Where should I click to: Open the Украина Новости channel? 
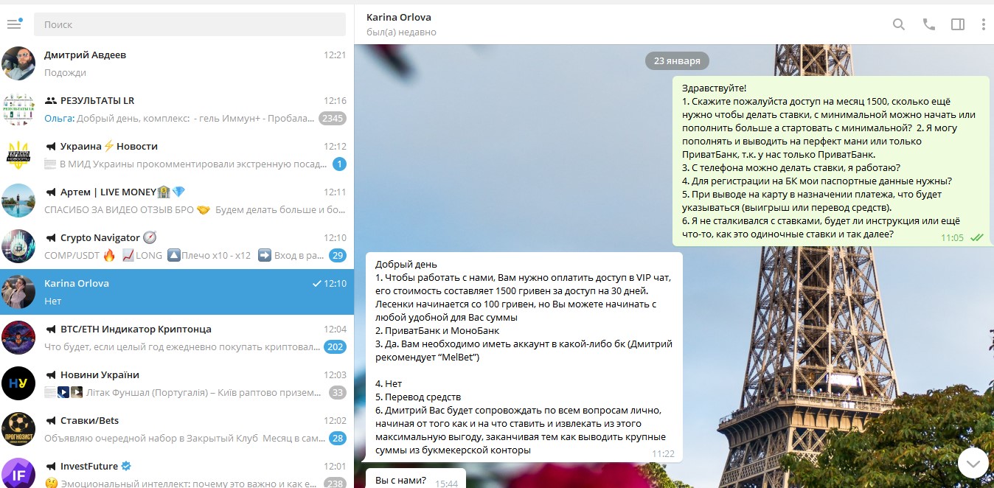[177, 155]
